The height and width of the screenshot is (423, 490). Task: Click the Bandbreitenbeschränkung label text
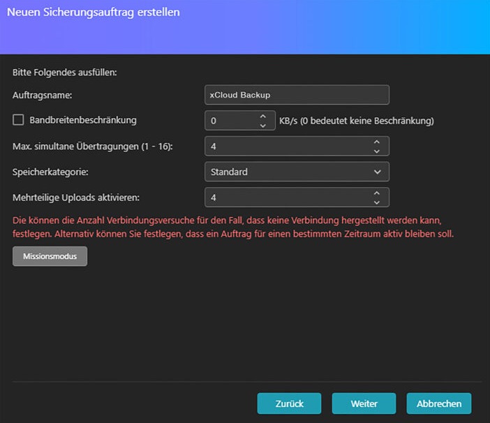click(83, 120)
